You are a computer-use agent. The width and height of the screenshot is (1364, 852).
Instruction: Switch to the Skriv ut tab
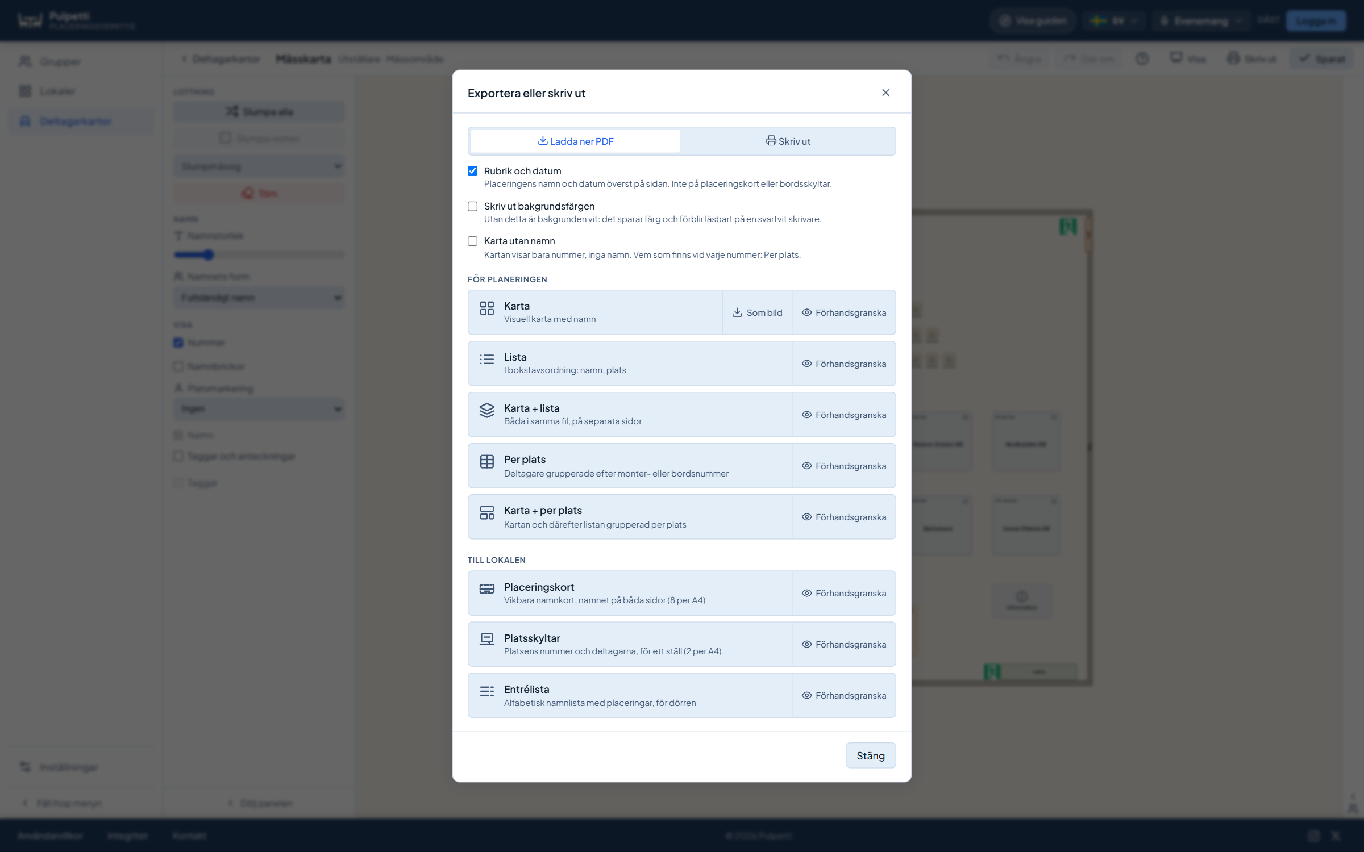[x=788, y=141]
